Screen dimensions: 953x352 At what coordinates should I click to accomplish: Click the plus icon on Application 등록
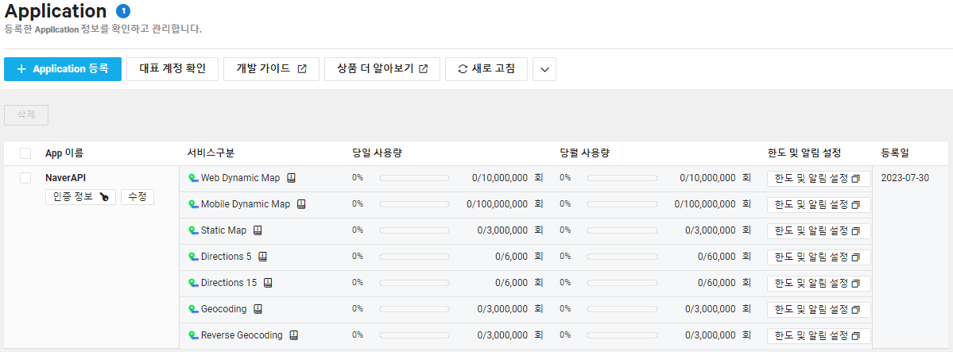[22, 69]
